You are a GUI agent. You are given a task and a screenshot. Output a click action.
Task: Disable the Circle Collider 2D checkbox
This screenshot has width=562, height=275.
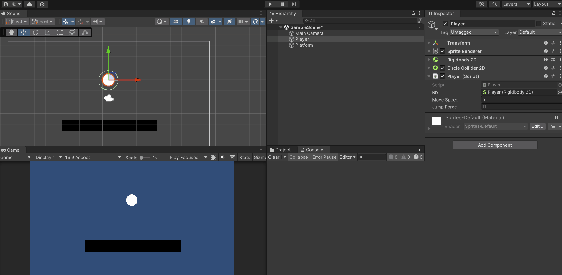(443, 68)
